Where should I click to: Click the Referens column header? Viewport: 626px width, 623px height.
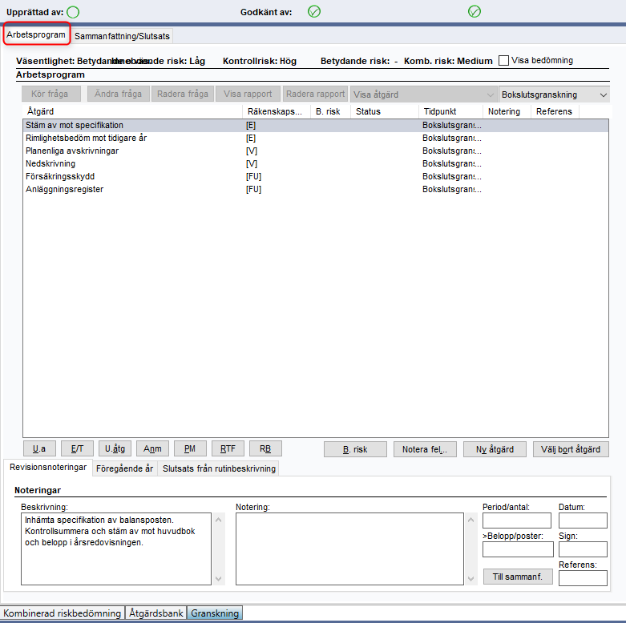555,111
